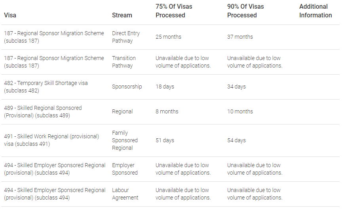The image size is (344, 211).
Task: Click the 34 days processing value
Action: (236, 87)
